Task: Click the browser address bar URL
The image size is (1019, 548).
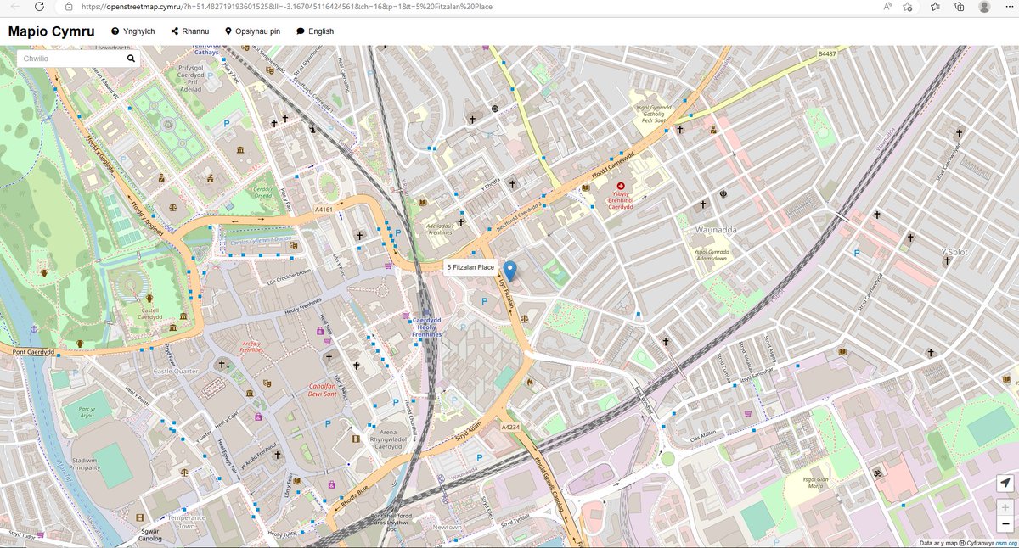Action: 285,7
